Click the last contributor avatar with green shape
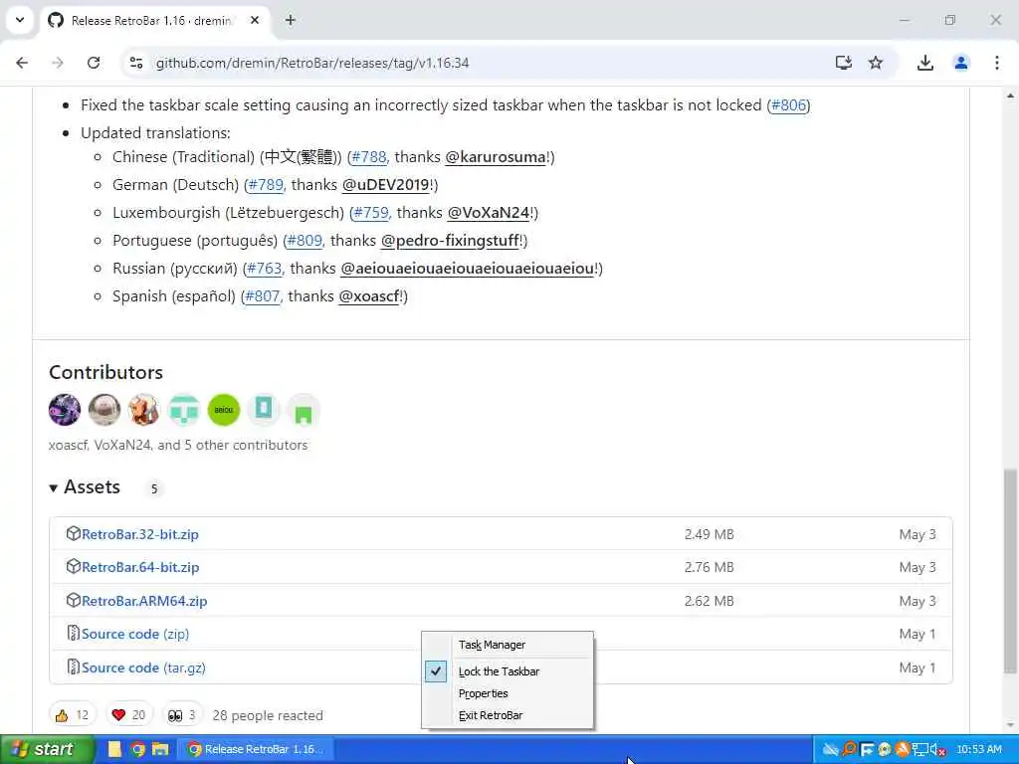The image size is (1019, 764). (303, 410)
